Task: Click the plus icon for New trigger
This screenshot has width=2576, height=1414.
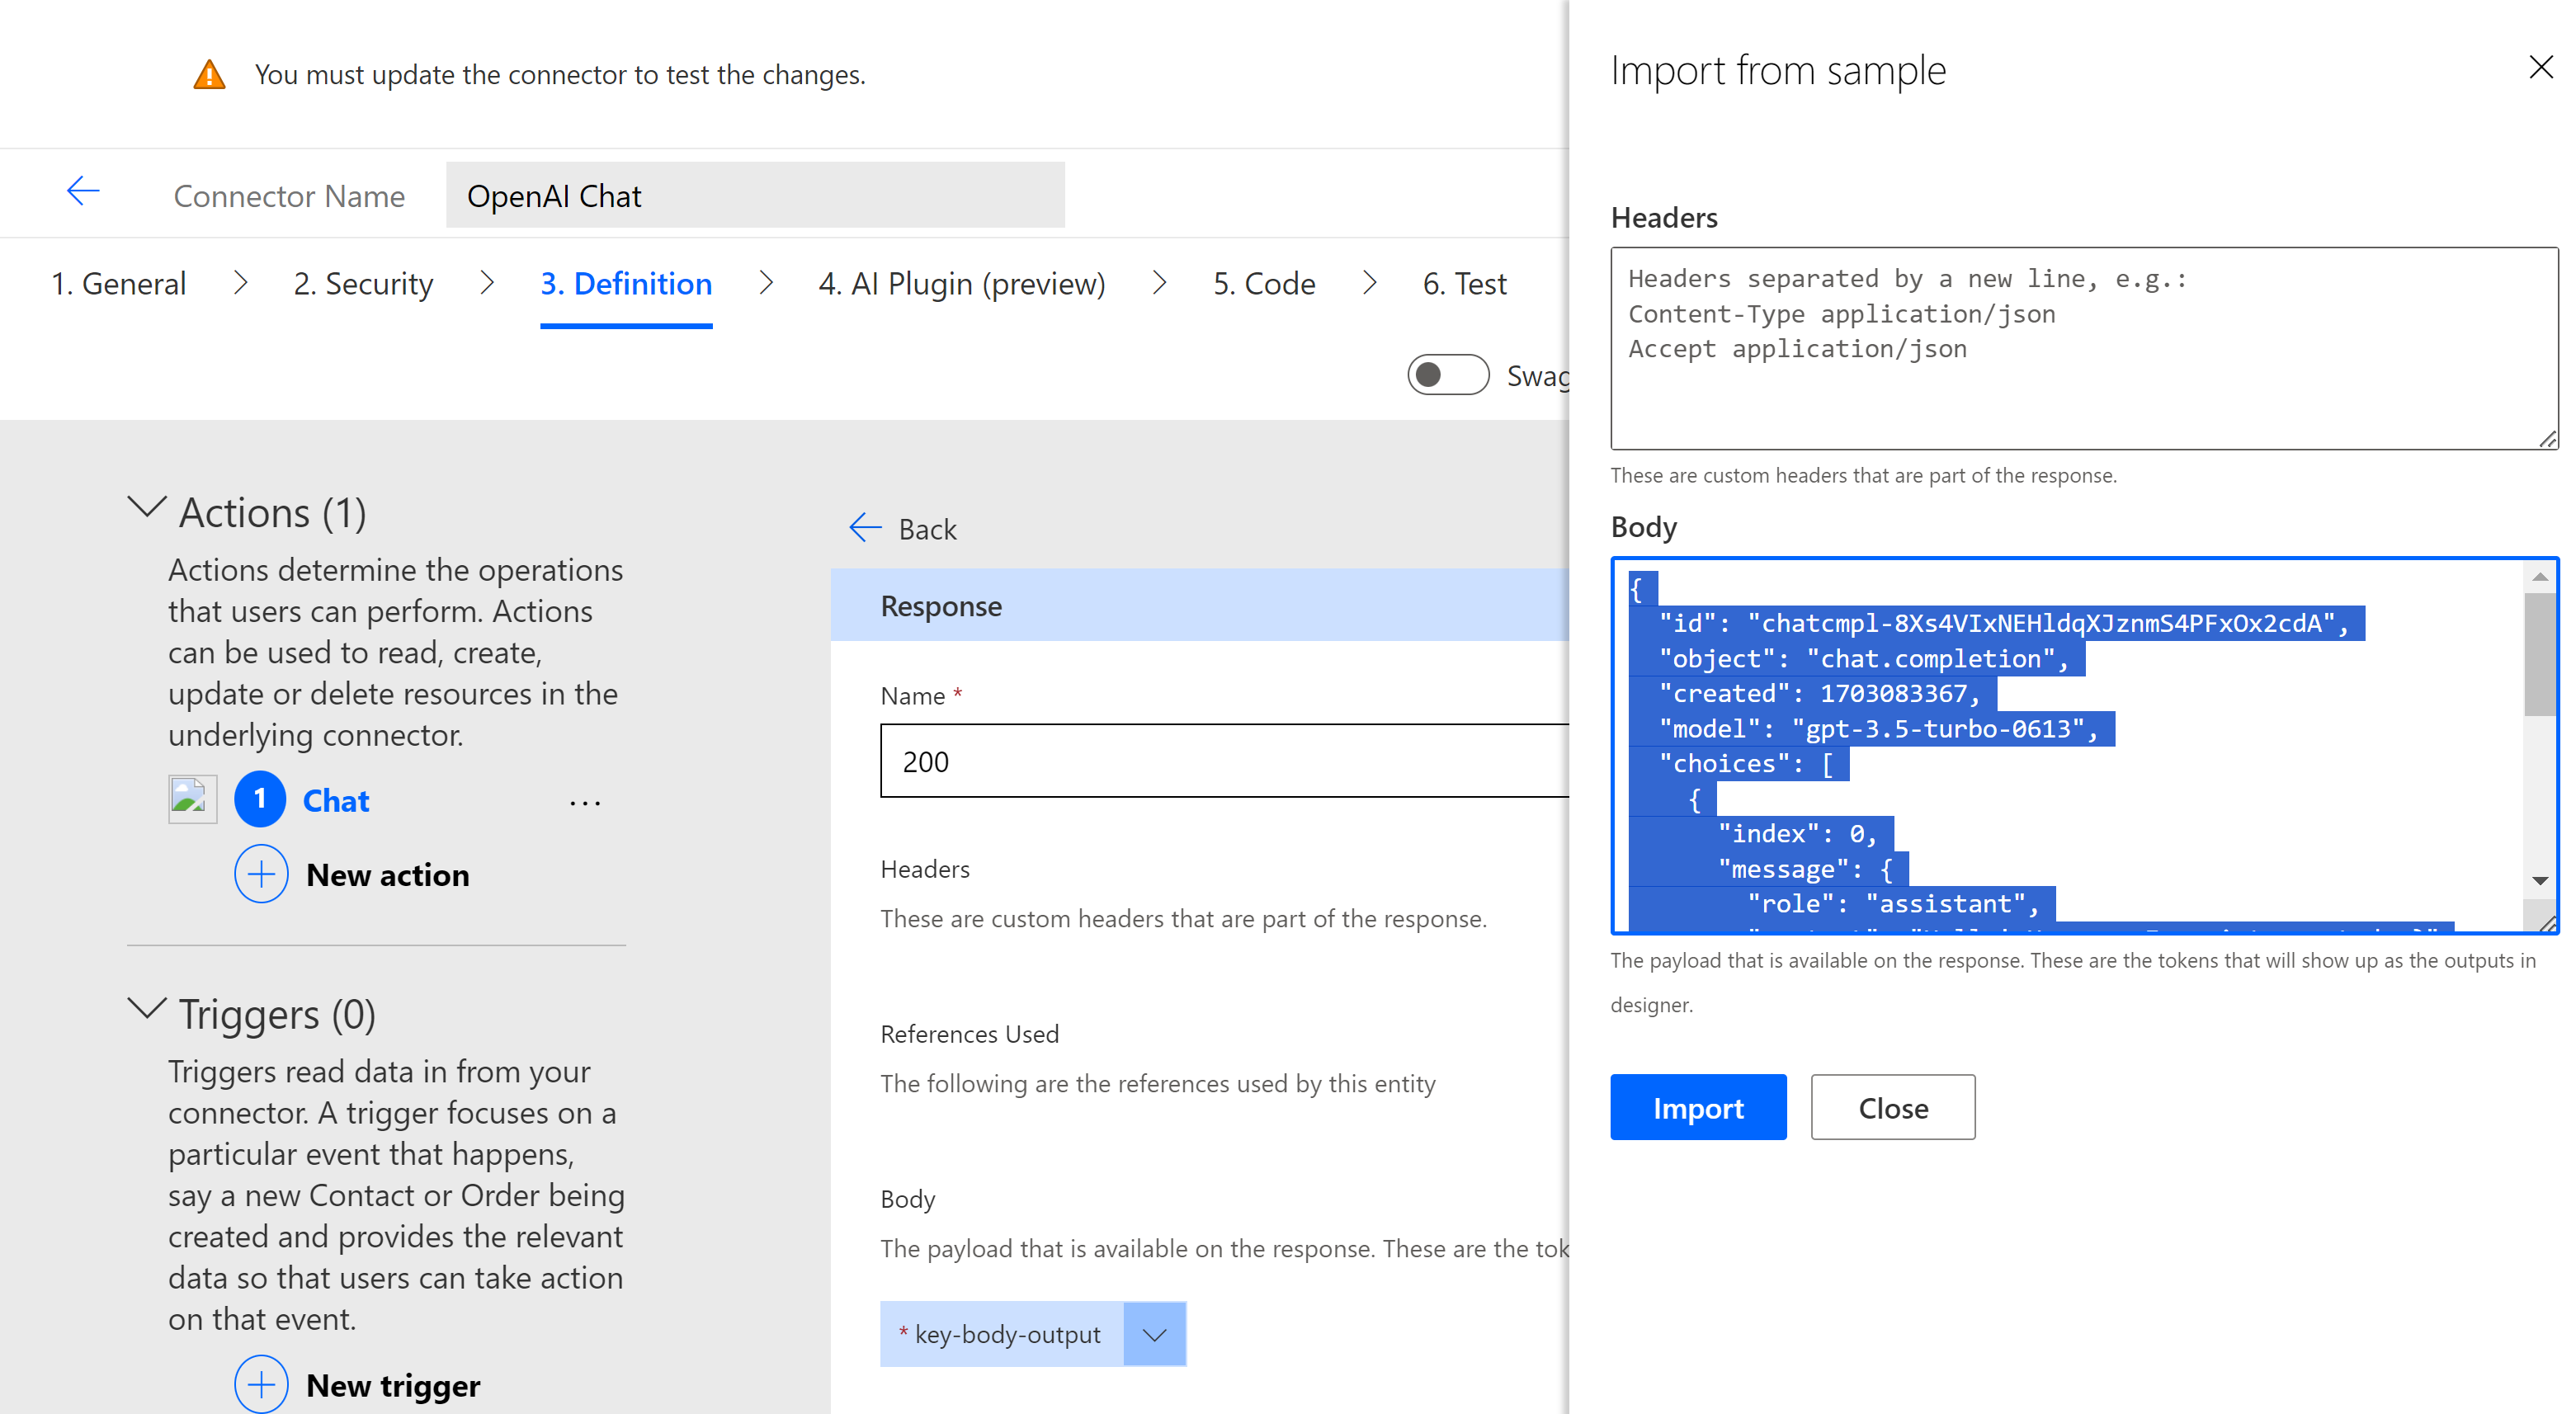Action: point(261,1385)
